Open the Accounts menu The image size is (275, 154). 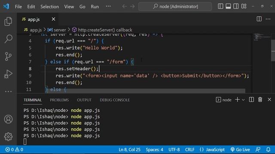click(x=8, y=119)
